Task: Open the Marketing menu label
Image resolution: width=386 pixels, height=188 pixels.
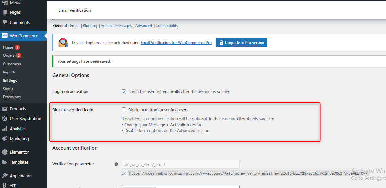Action: click(19, 139)
